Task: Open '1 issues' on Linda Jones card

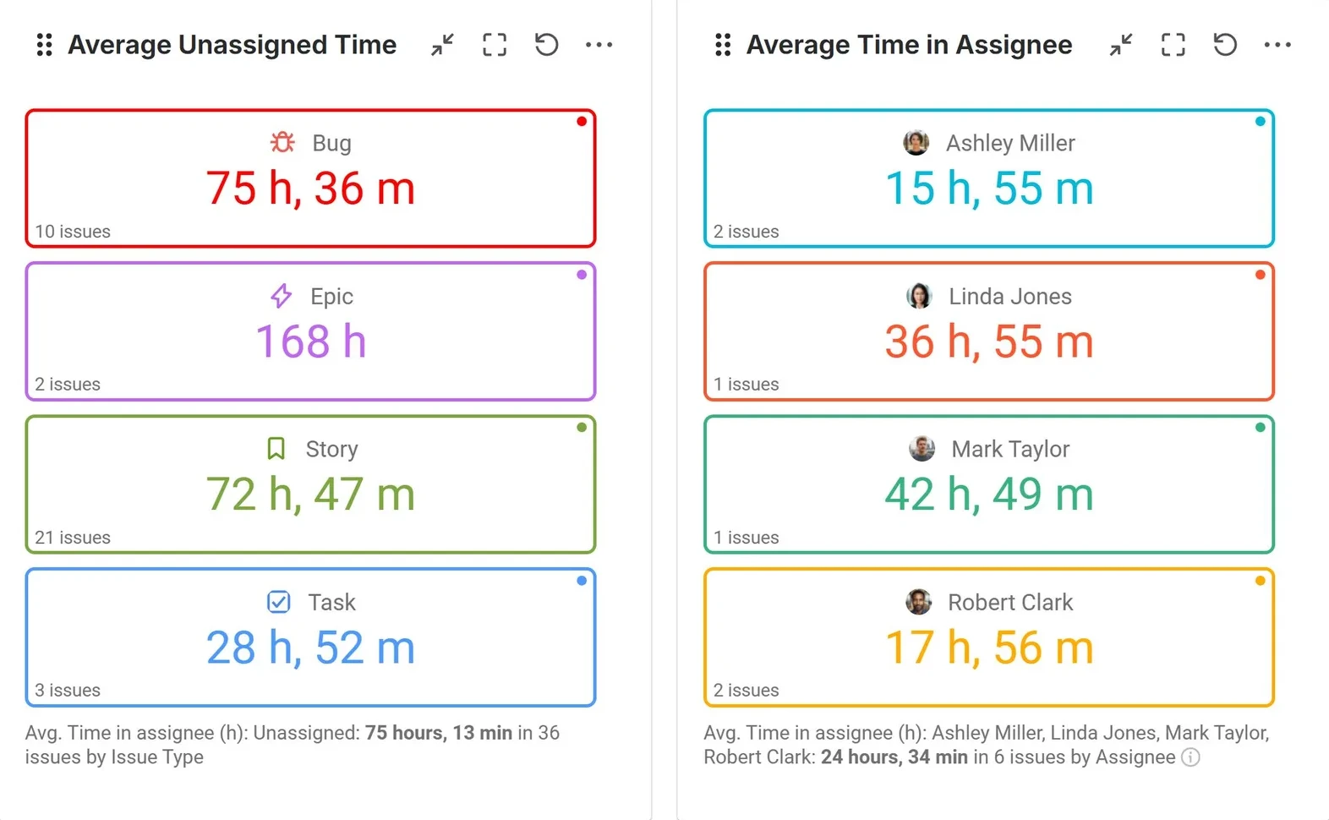Action: (747, 385)
